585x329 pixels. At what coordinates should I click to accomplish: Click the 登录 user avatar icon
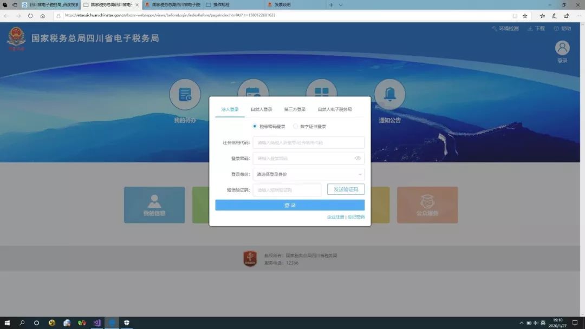point(562,48)
